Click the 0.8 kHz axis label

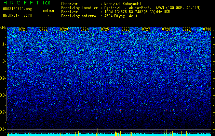pos(3,95)
